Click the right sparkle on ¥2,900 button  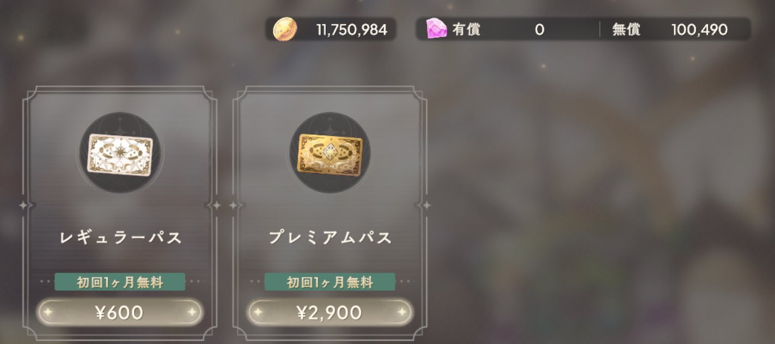point(402,312)
